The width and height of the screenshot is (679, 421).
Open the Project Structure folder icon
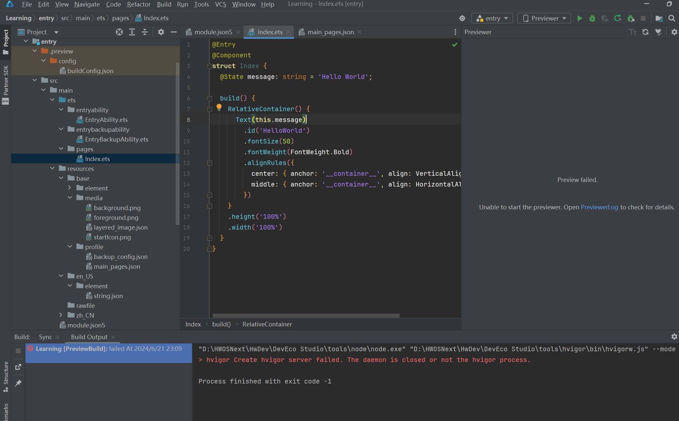(659, 18)
